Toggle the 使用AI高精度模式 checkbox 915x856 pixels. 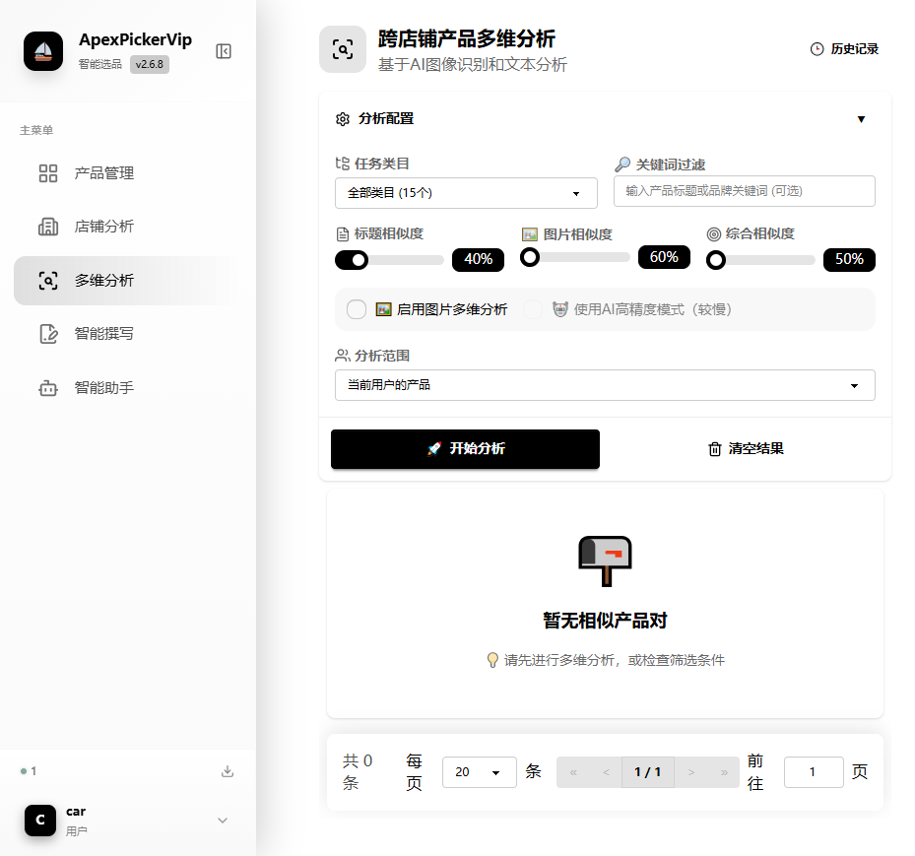[533, 309]
